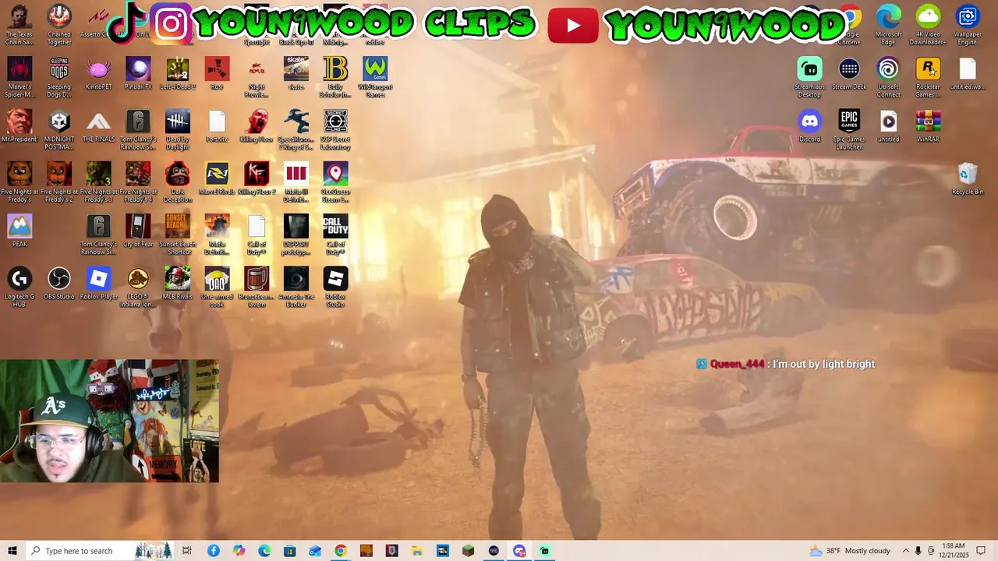Select the DEPPART prototype icon
The width and height of the screenshot is (998, 561).
296,234
